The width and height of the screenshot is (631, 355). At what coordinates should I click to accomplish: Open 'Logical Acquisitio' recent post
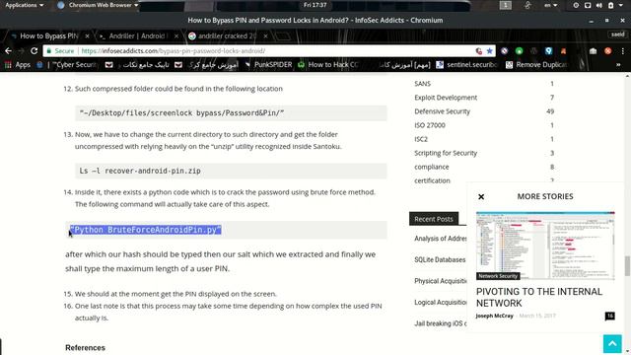click(441, 303)
